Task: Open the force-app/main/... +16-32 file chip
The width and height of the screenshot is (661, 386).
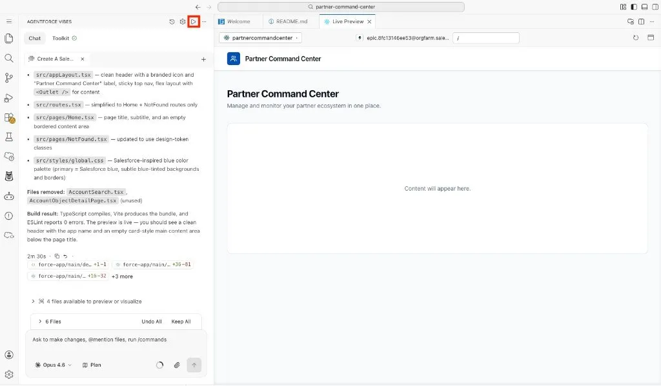Action: click(x=68, y=276)
